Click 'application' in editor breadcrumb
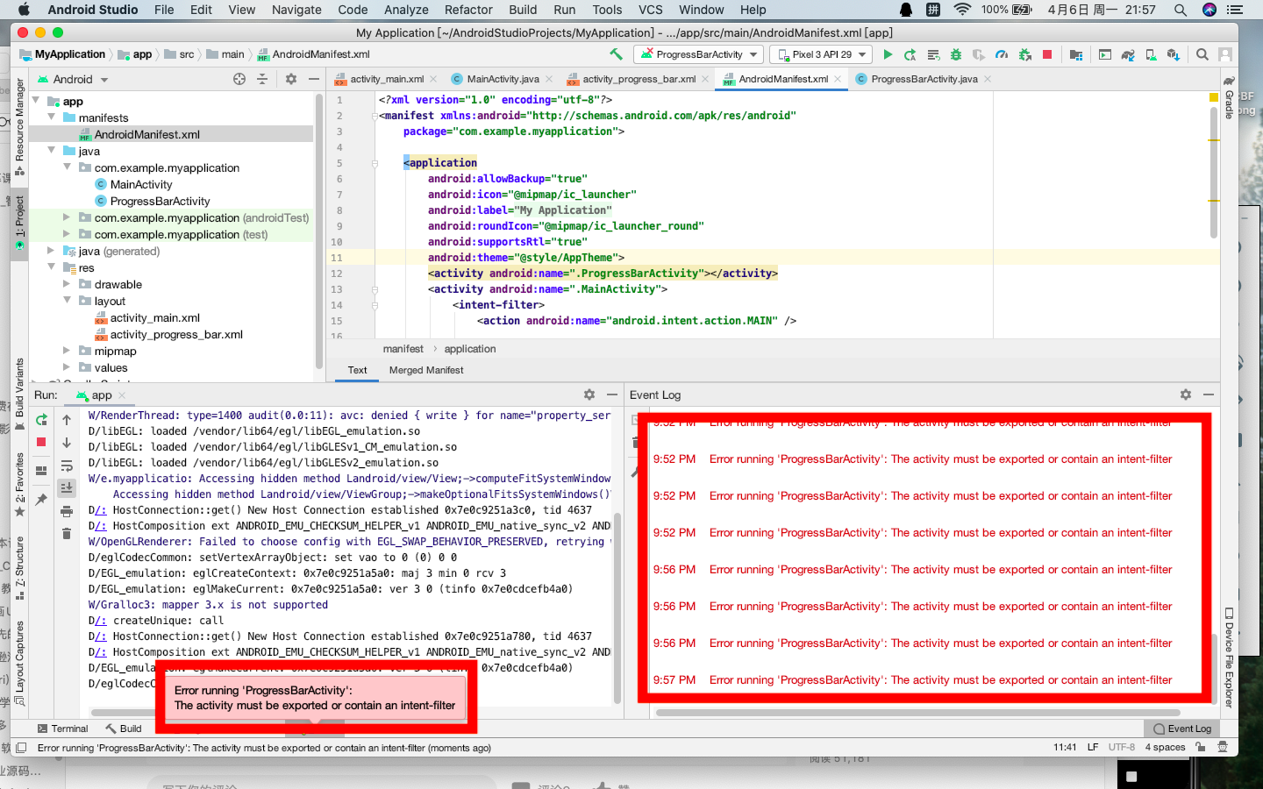This screenshot has height=789, width=1263. click(470, 349)
